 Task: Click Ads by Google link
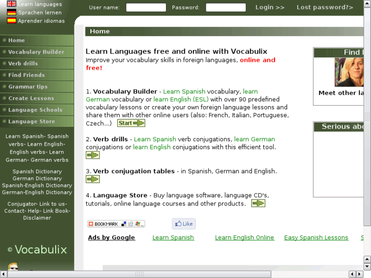click(x=111, y=238)
